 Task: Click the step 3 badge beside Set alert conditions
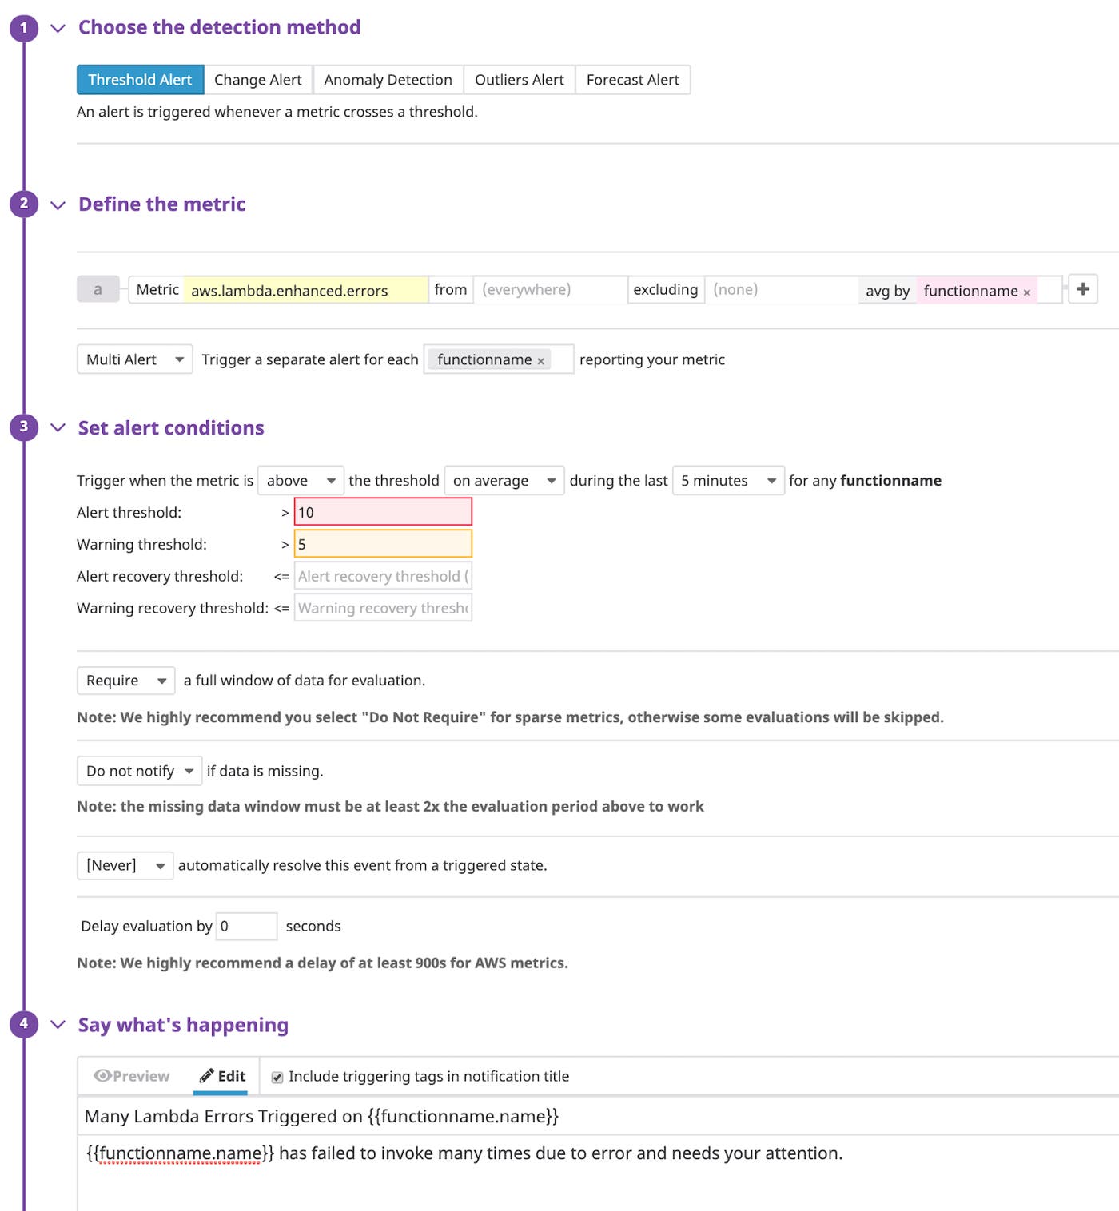tap(23, 427)
